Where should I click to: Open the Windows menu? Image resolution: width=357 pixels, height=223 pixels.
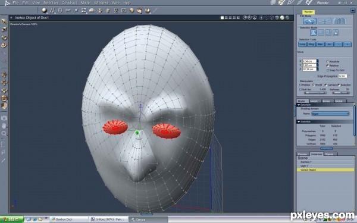pyautogui.click(x=101, y=3)
